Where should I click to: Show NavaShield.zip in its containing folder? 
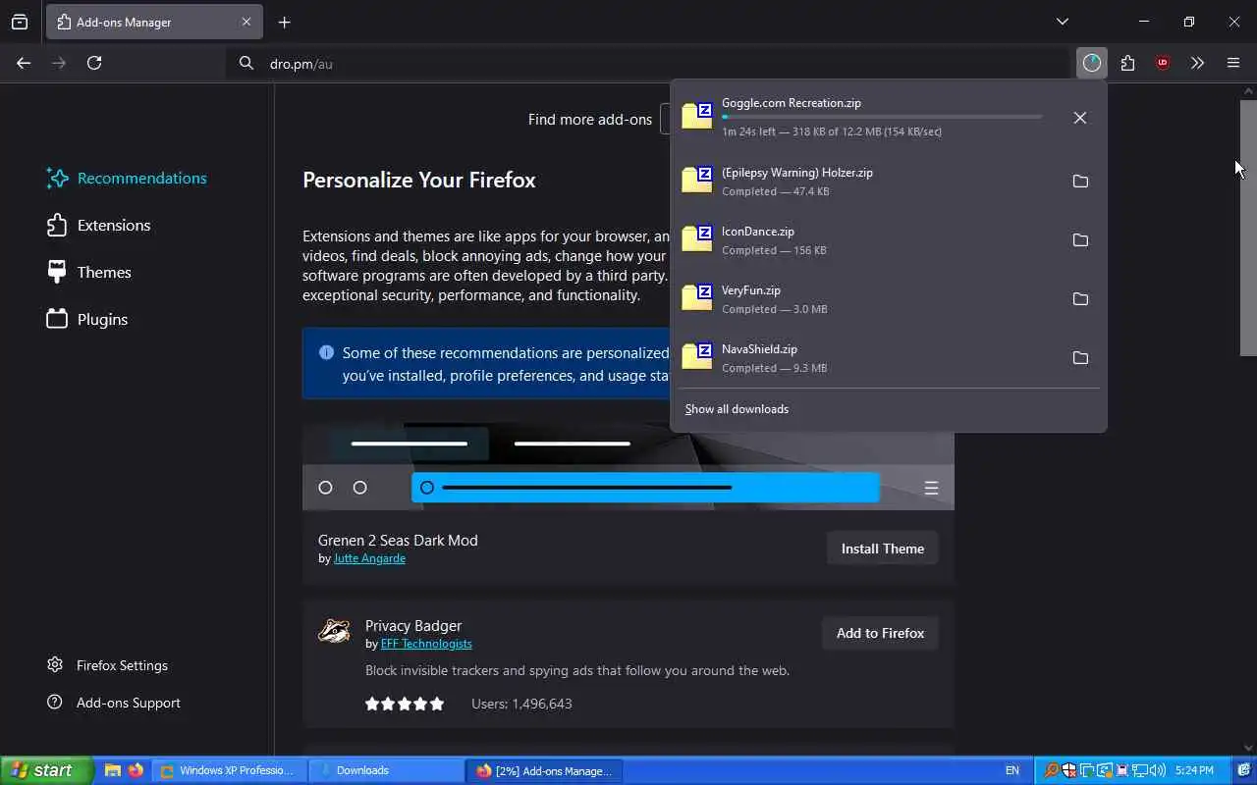point(1080,358)
